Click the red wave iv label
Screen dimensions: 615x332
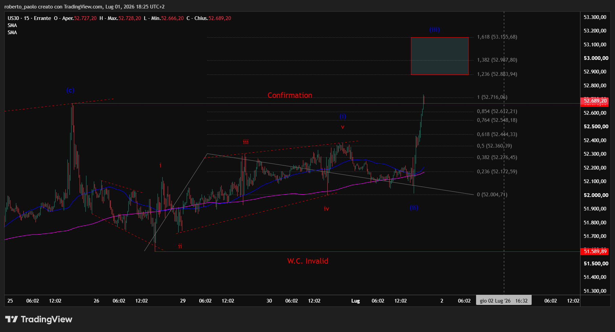click(326, 209)
